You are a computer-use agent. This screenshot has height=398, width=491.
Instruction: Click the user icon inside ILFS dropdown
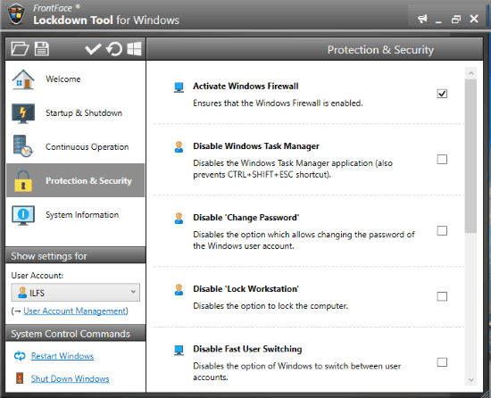coord(22,292)
